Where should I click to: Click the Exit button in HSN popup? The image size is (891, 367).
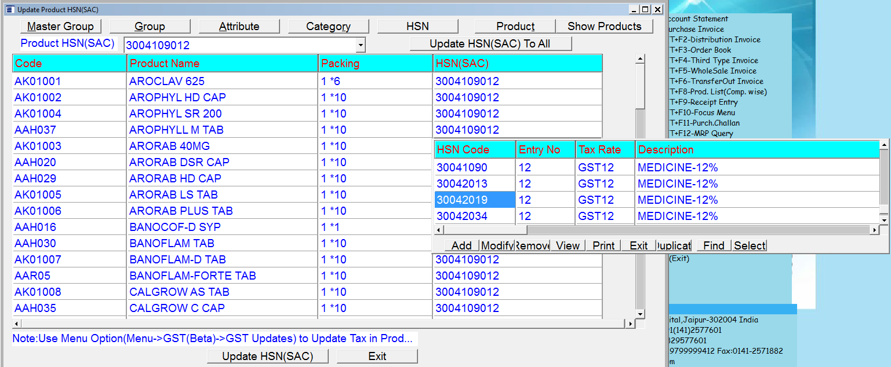[x=639, y=245]
